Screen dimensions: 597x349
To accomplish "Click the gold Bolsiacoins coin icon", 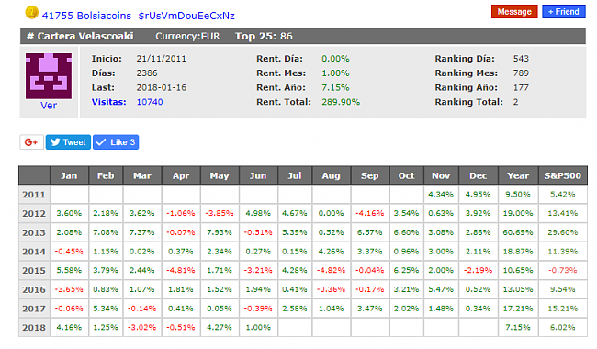I will tap(31, 13).
